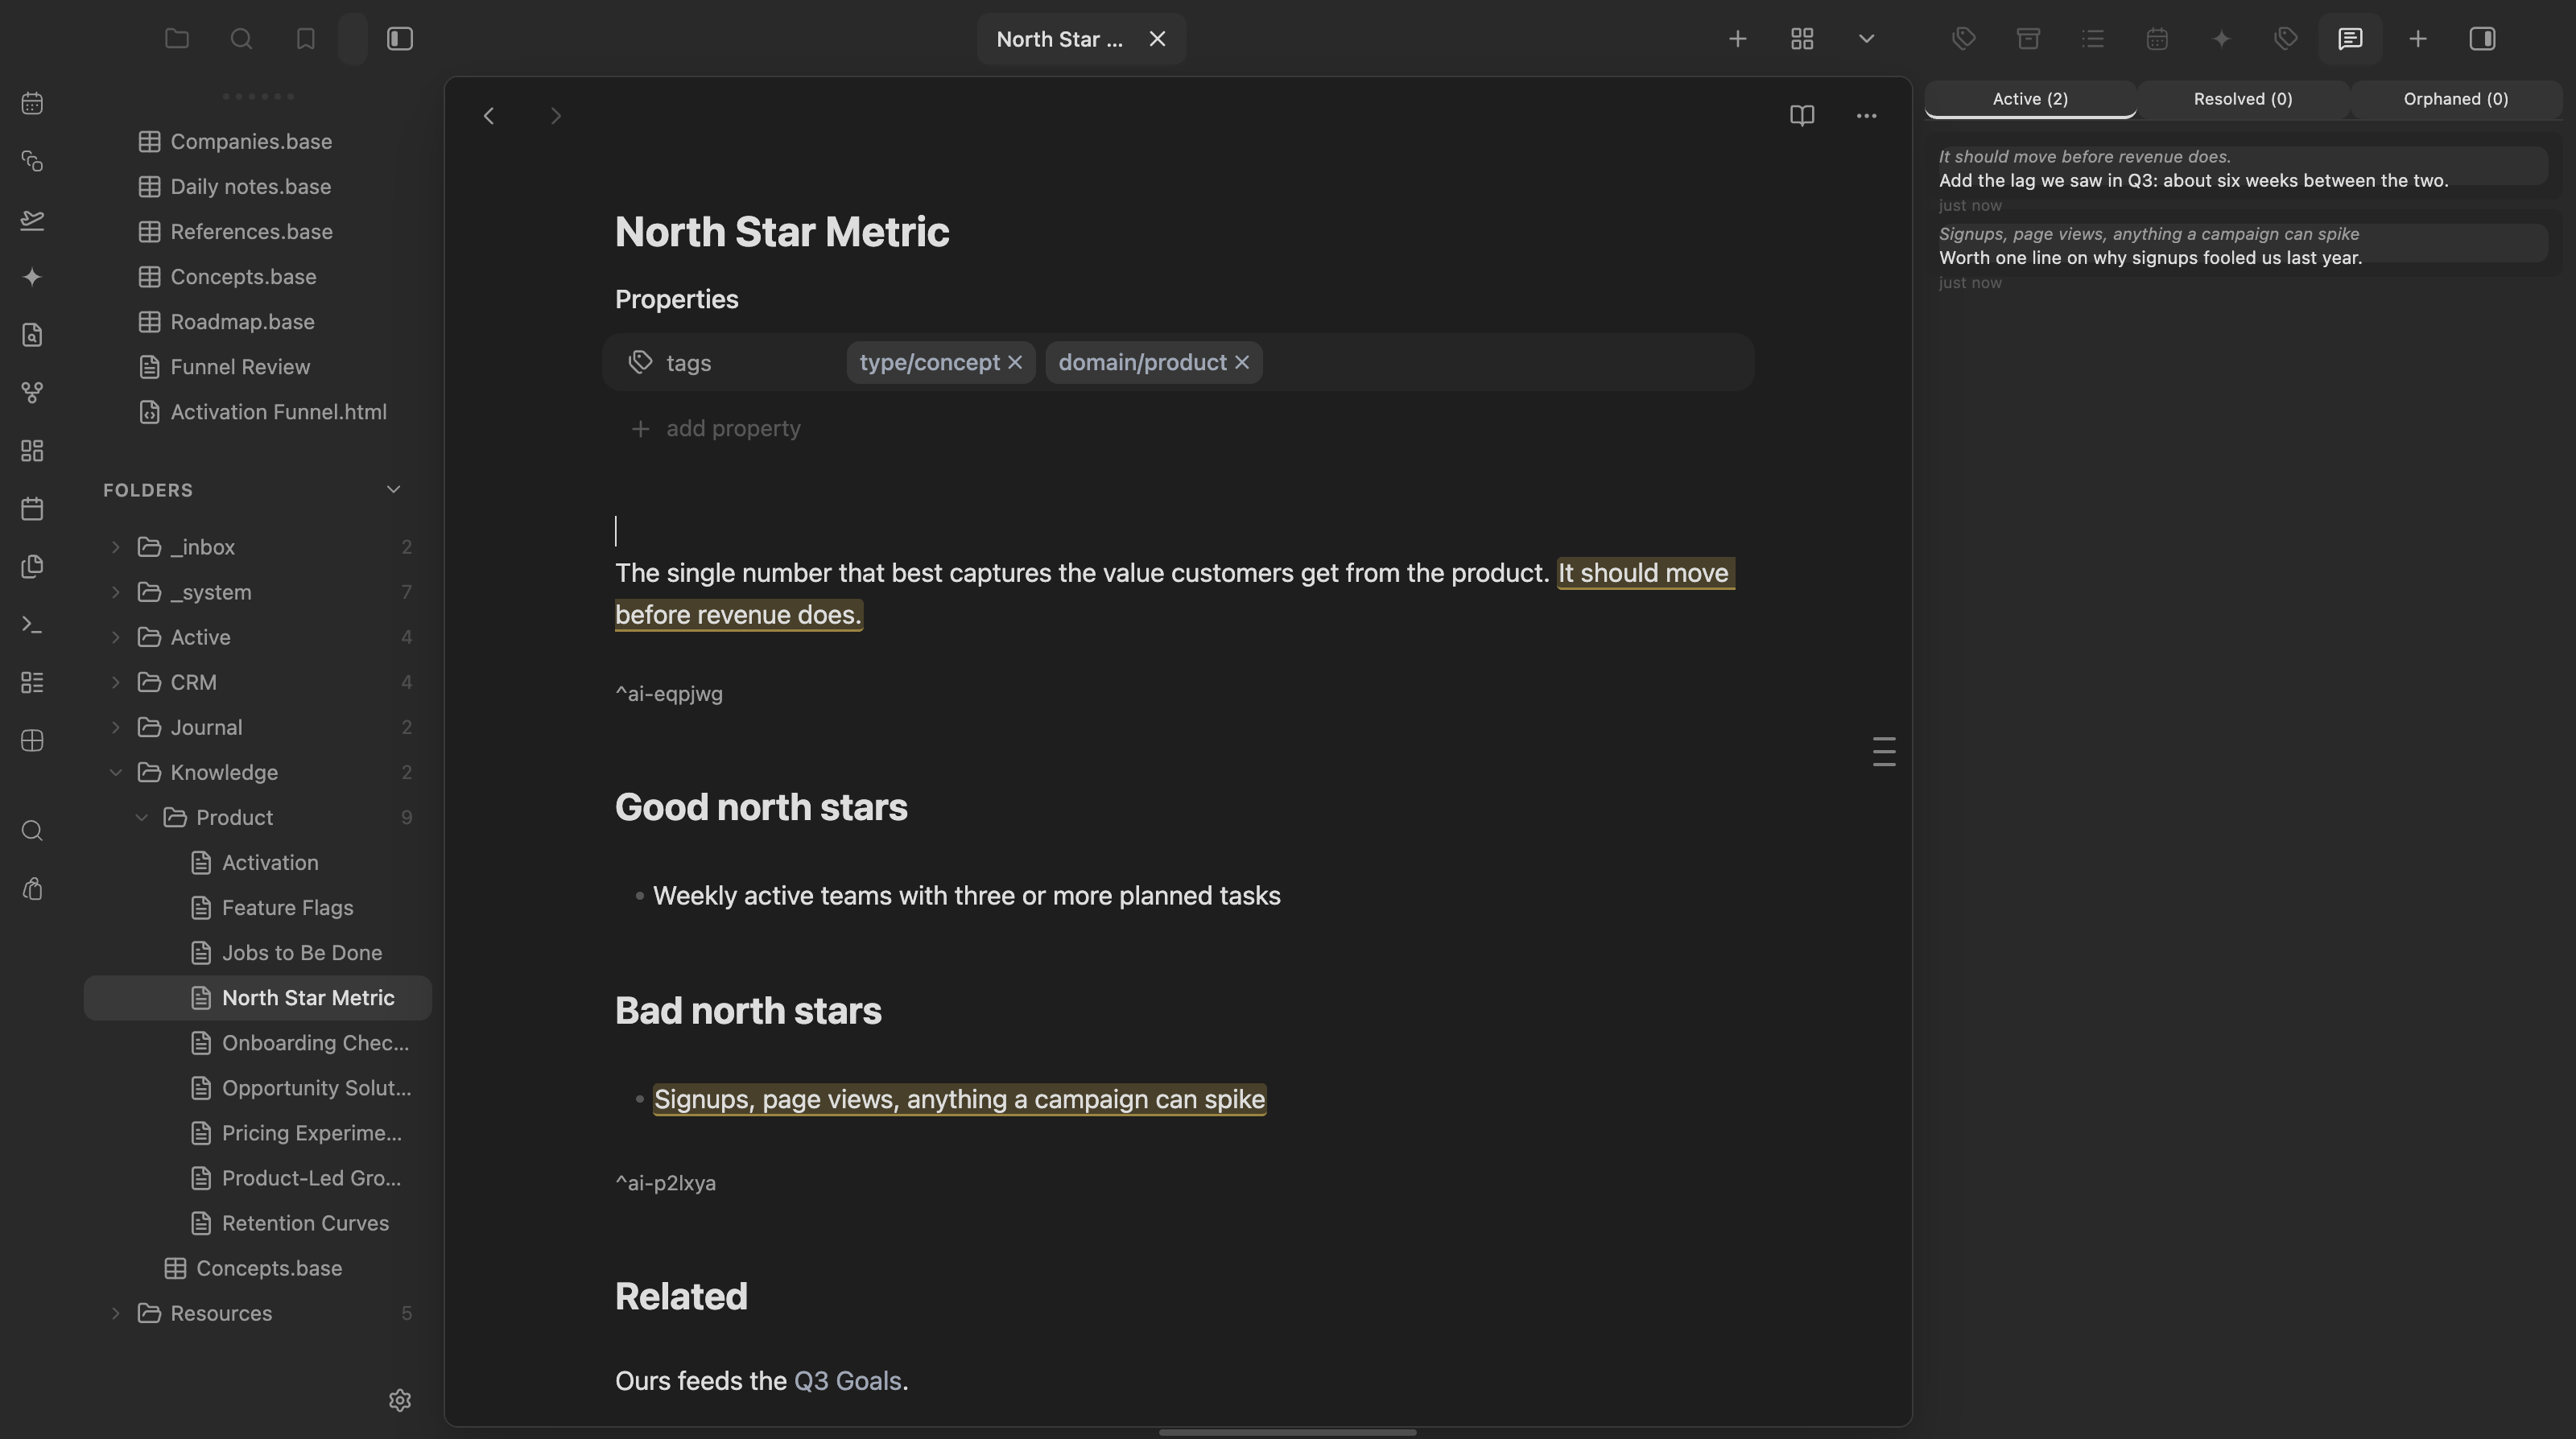The image size is (2576, 1439).
Task: Open the Activation note
Action: pyautogui.click(x=258, y=863)
